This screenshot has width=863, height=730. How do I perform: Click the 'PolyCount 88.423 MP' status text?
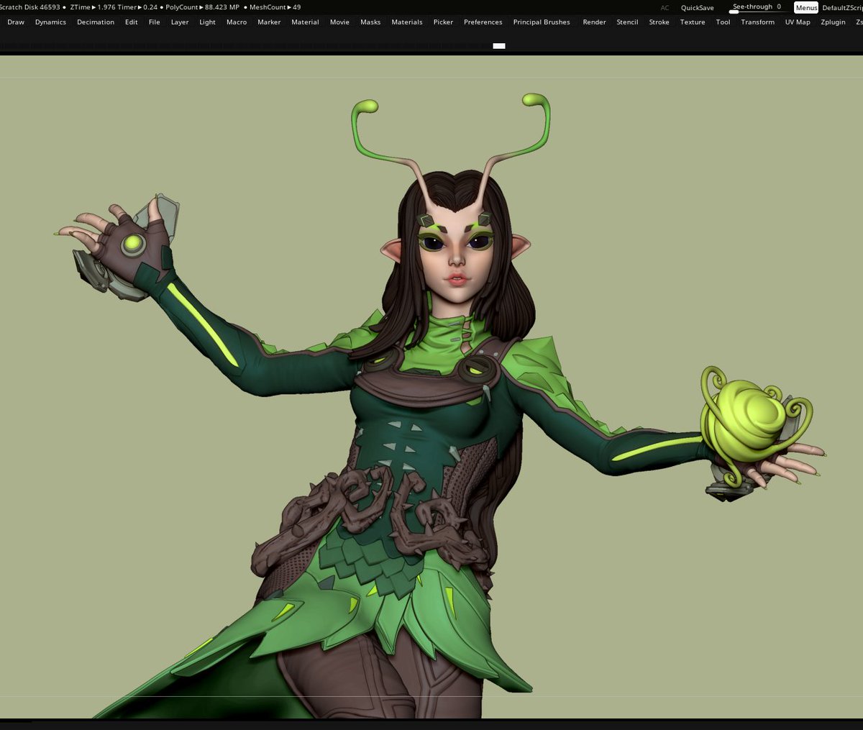[202, 7]
